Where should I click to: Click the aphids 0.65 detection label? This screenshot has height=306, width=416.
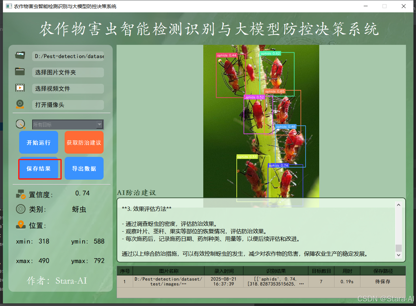tap(275, 91)
